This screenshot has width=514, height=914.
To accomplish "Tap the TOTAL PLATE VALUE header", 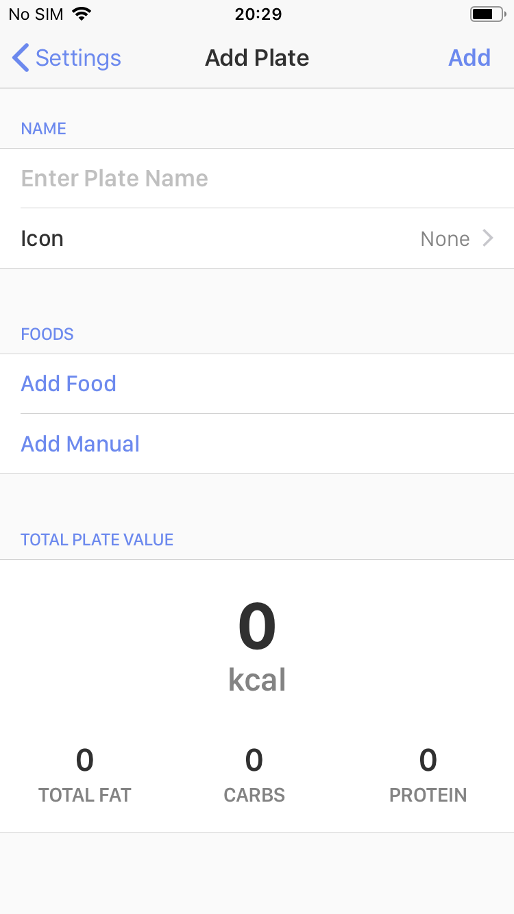I will [x=97, y=540].
